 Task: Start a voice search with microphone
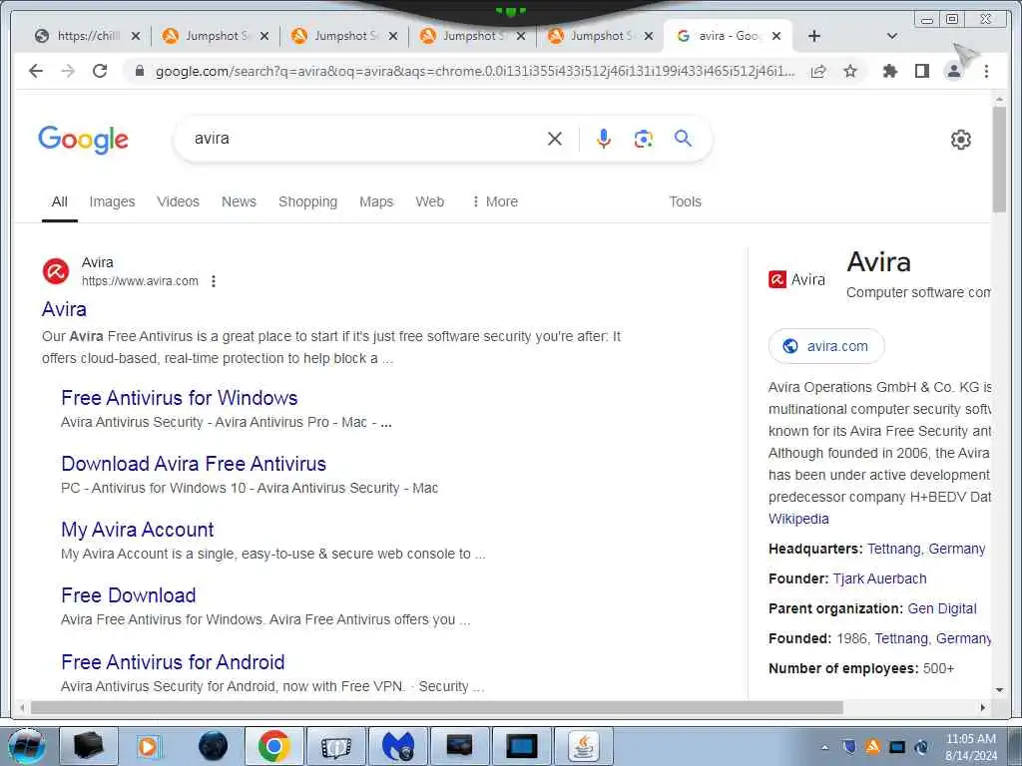tap(604, 139)
